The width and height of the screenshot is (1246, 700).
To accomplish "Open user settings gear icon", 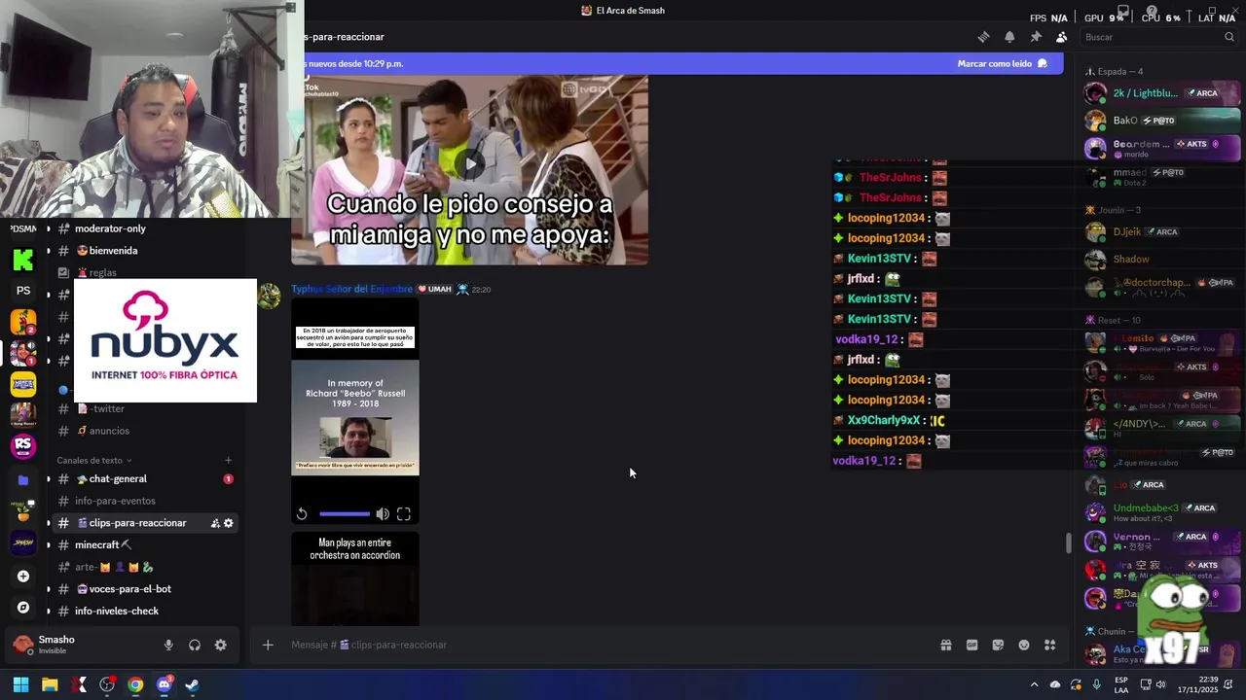I will click(220, 645).
